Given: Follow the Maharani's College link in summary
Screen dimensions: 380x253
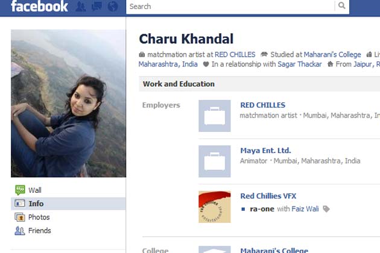Looking at the screenshot, I should [x=332, y=54].
